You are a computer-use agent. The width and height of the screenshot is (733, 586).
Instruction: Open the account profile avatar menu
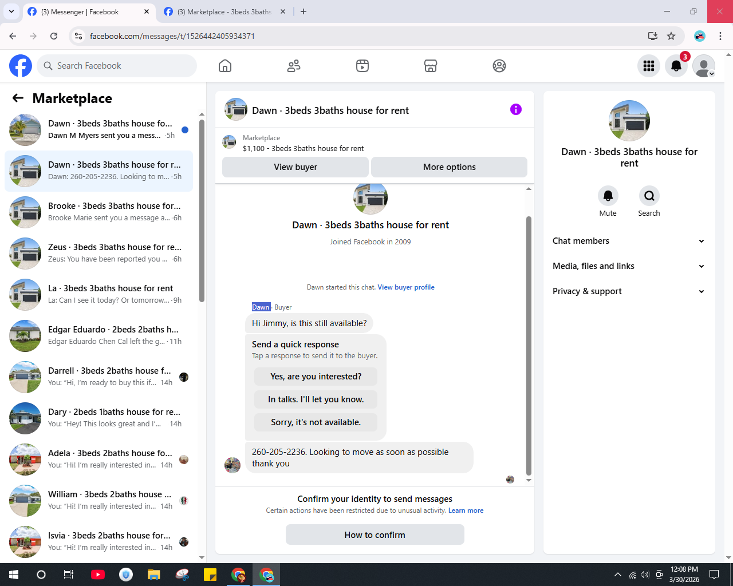click(704, 66)
